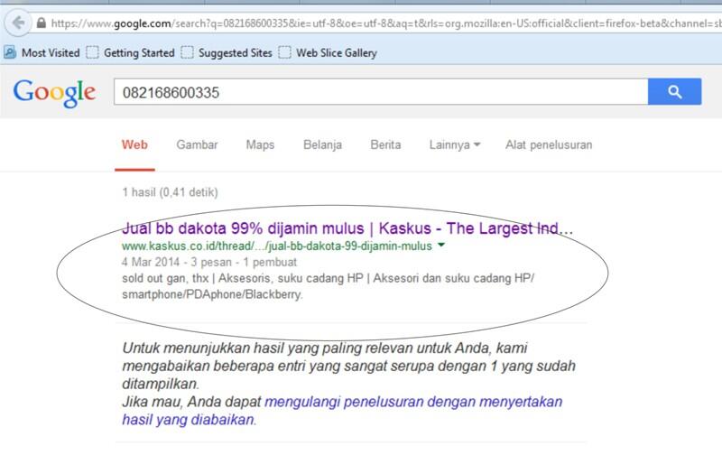Screen dimensions: 722x455
Task: Open the Jual bb dakota 99% result link
Action: coord(347,228)
